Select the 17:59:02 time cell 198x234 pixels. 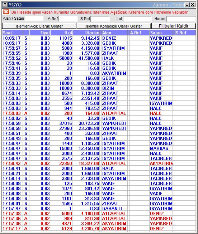point(11,118)
